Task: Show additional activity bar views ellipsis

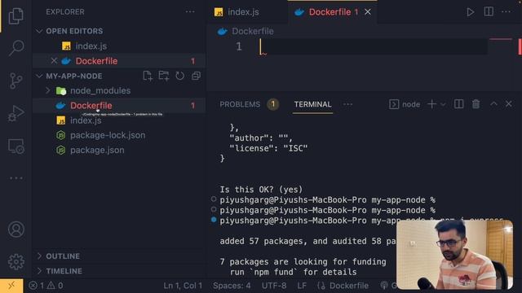Action: point(15,178)
